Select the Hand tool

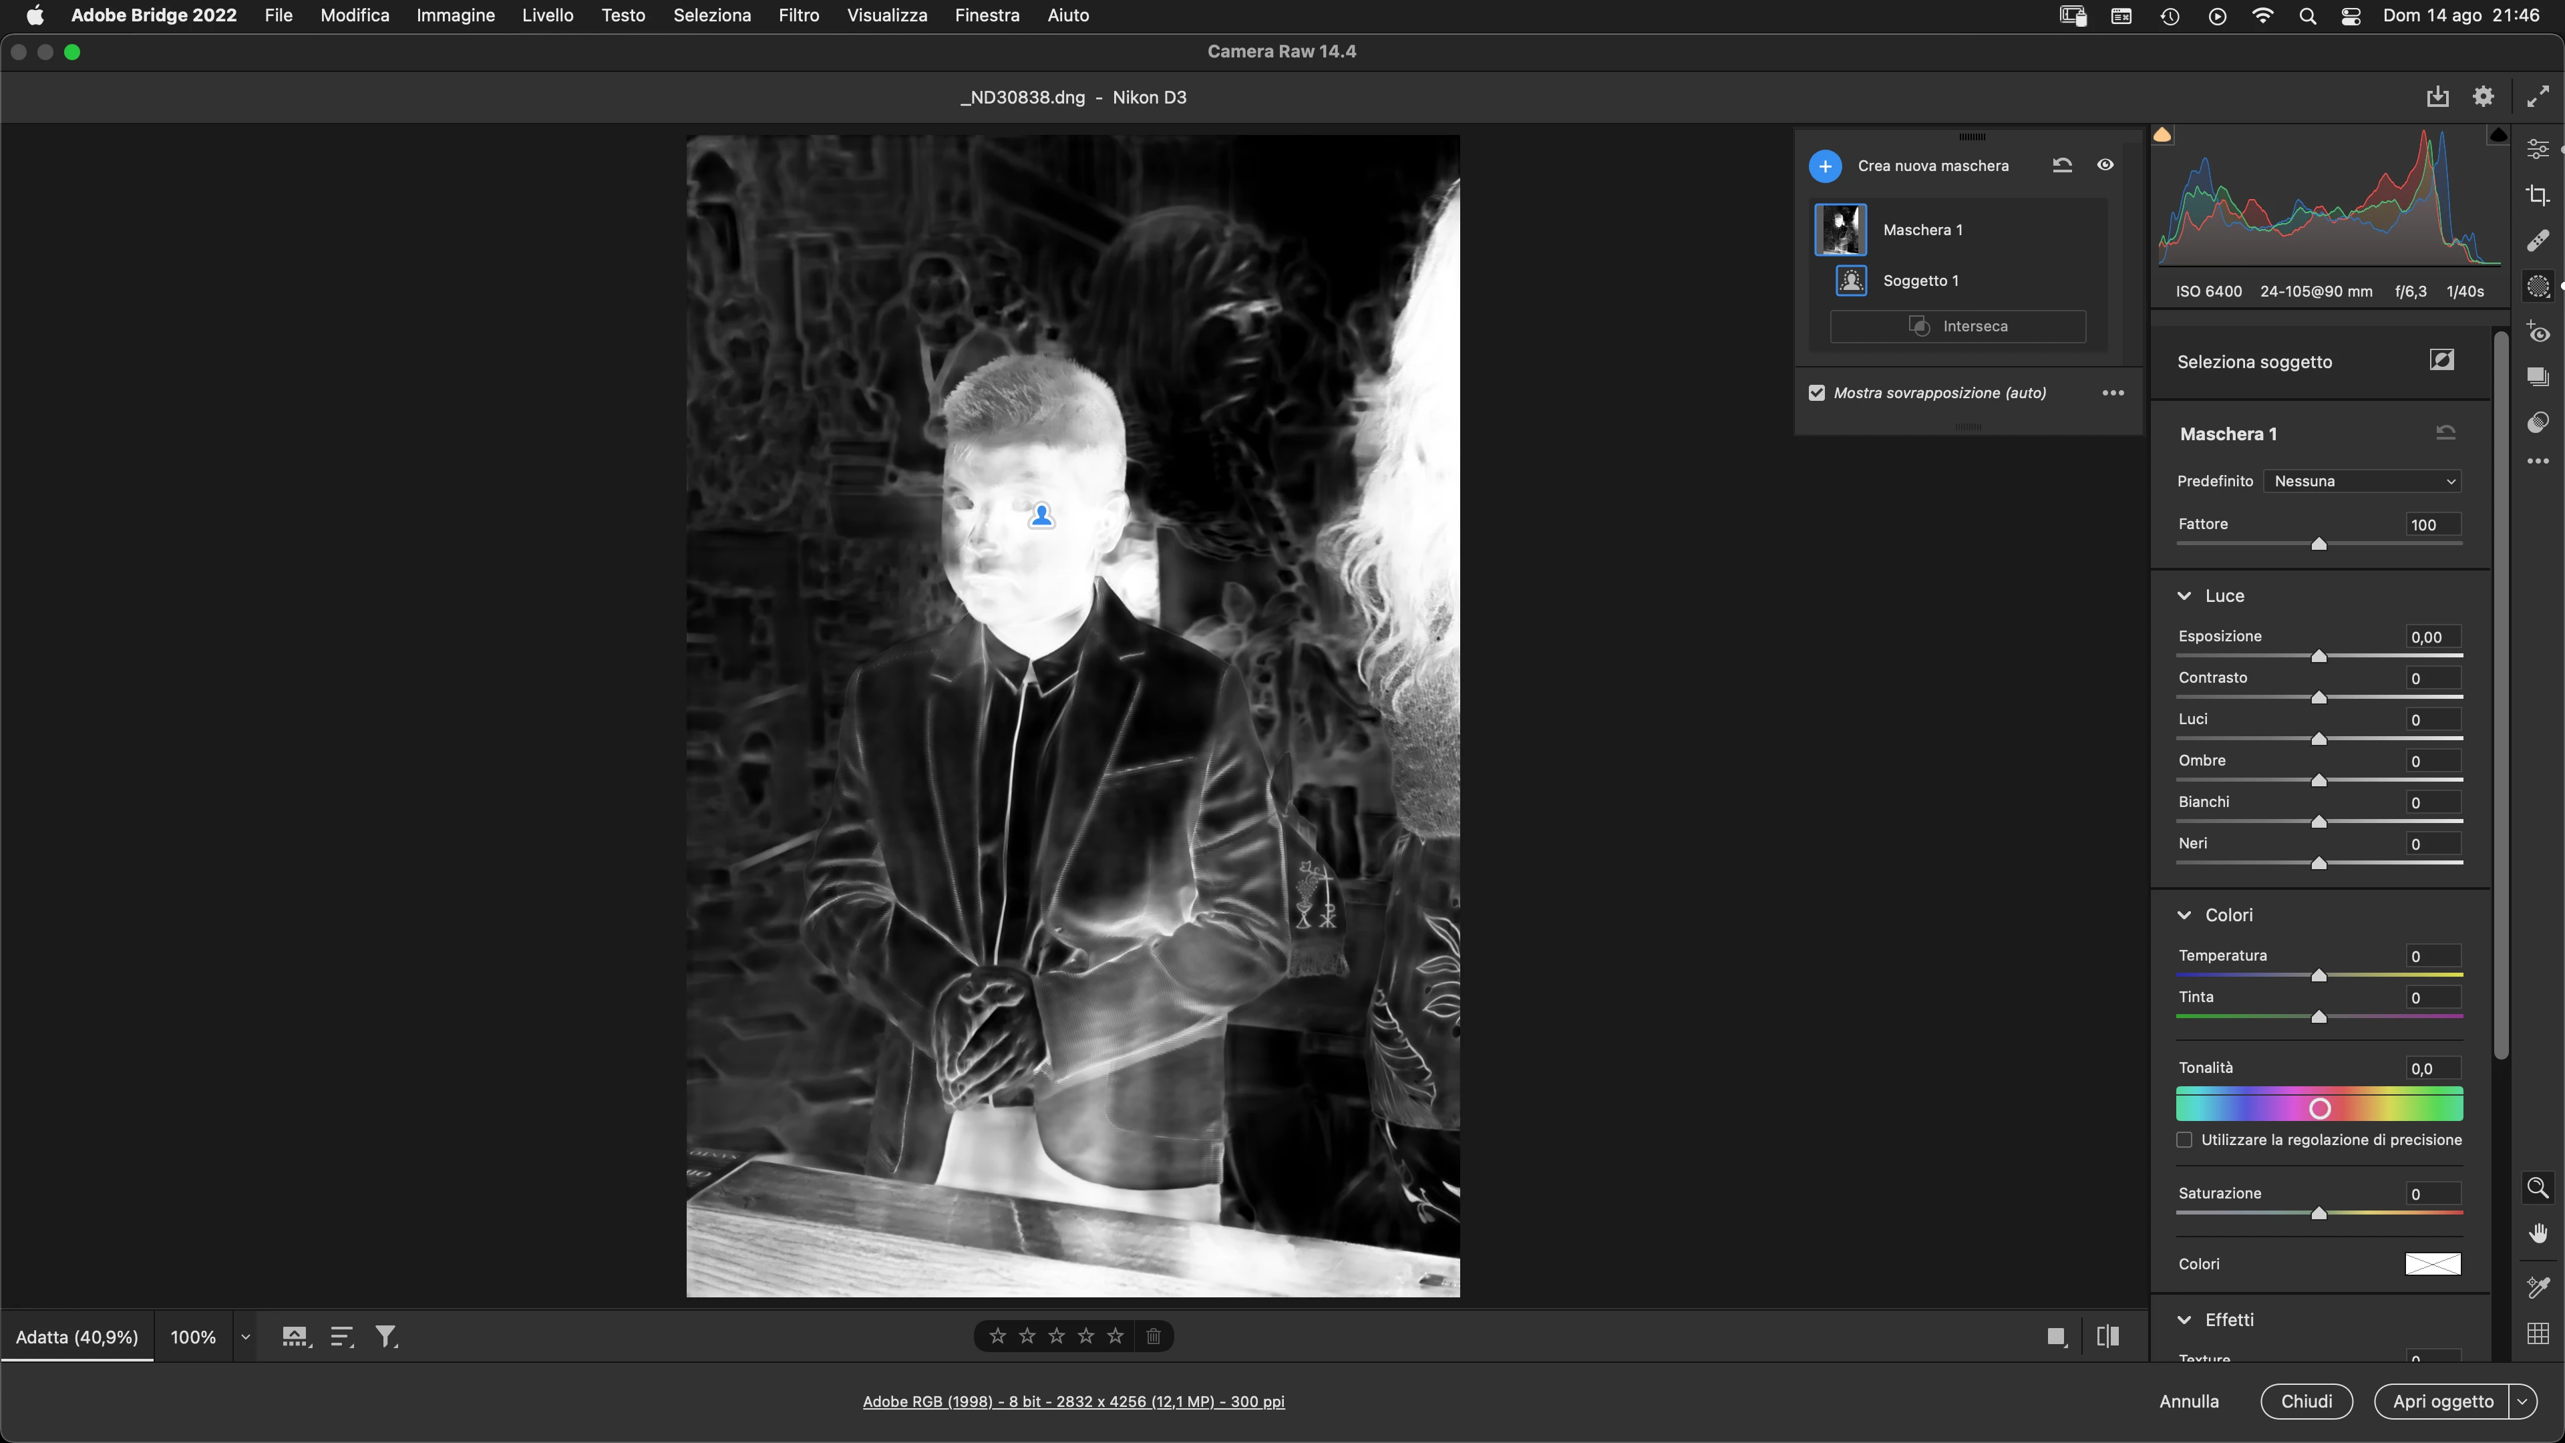[x=2537, y=1234]
